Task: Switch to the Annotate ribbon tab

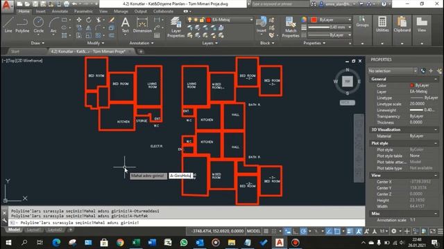Action: point(60,11)
